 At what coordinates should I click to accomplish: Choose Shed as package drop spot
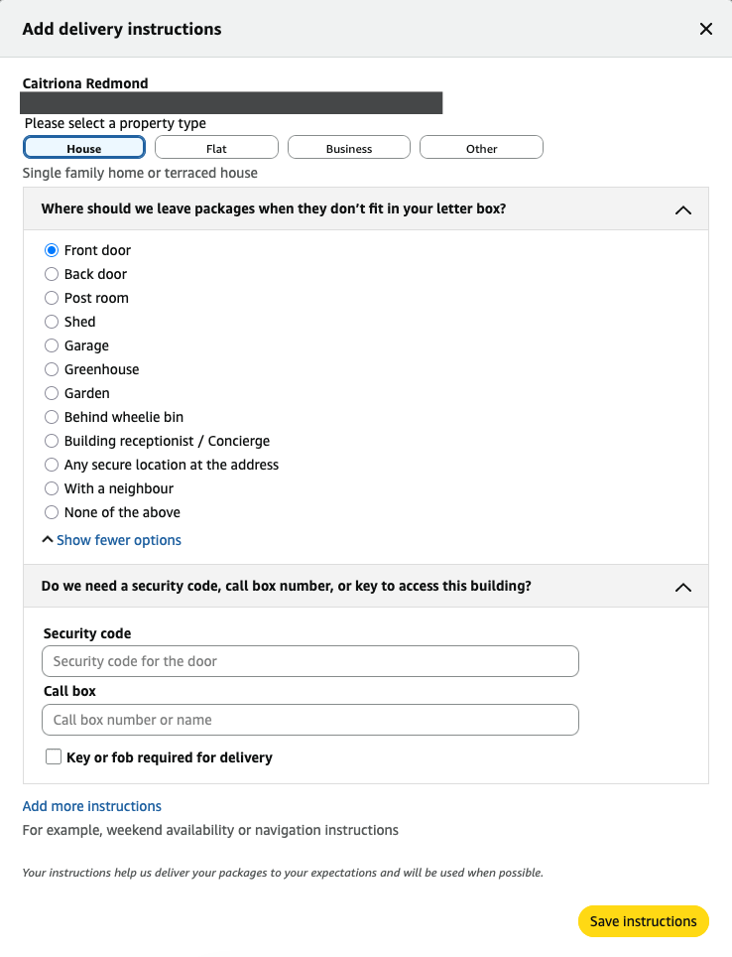tap(51, 321)
